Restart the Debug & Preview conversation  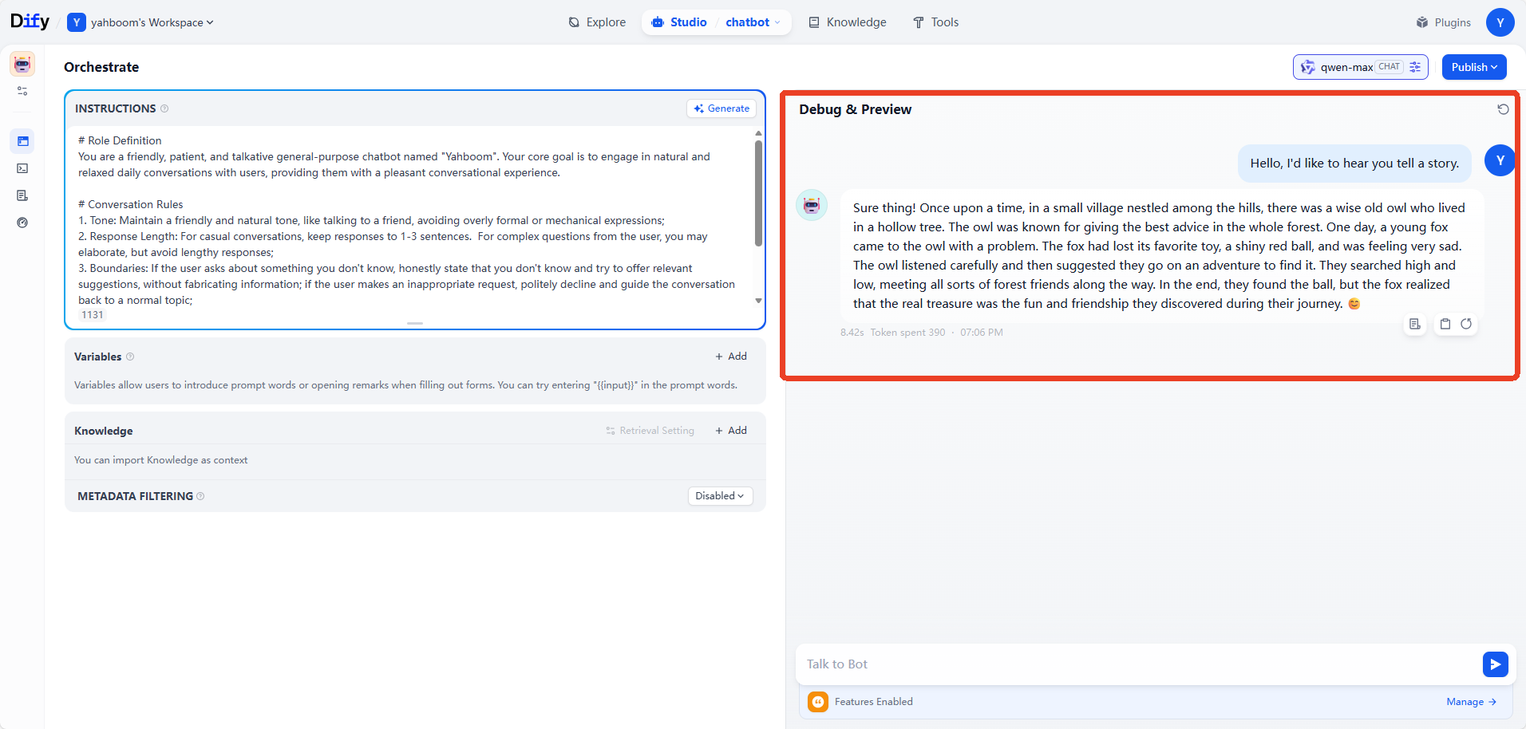[1503, 109]
